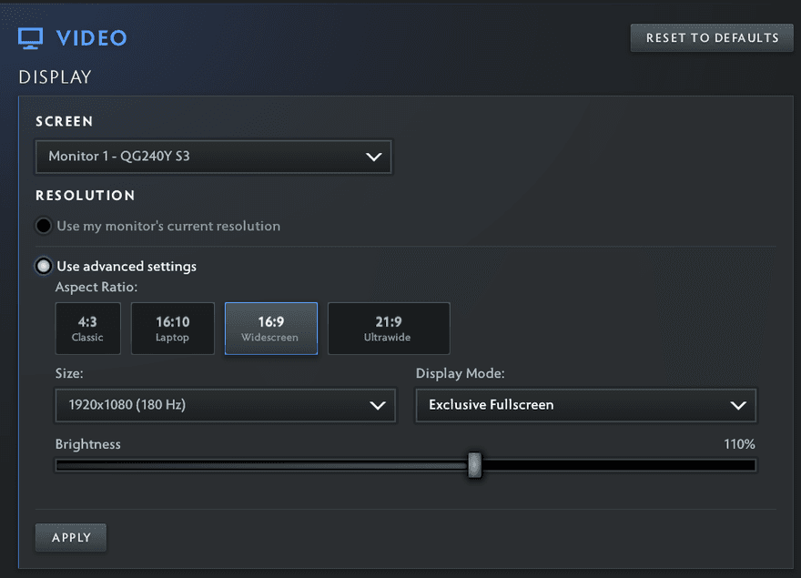This screenshot has width=801, height=578.
Task: Open the Display Mode dropdown
Action: coord(586,405)
